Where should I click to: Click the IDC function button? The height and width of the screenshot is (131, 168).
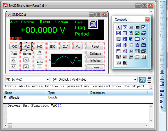[53, 47]
